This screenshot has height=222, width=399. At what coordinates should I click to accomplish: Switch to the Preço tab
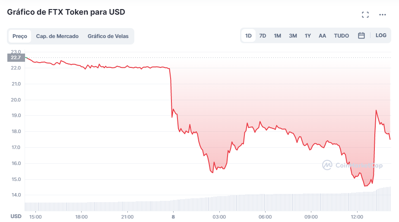click(20, 36)
